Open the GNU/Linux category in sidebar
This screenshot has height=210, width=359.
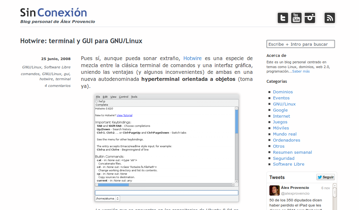pos(284,104)
